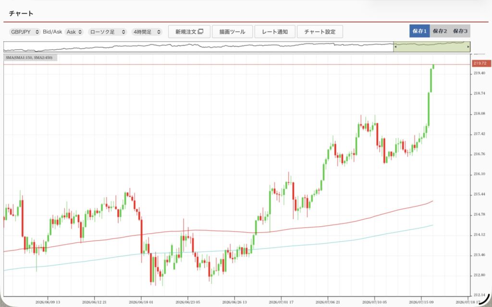The width and height of the screenshot is (492, 307).
Task: Open チャート設定 chart settings
Action: [x=320, y=32]
